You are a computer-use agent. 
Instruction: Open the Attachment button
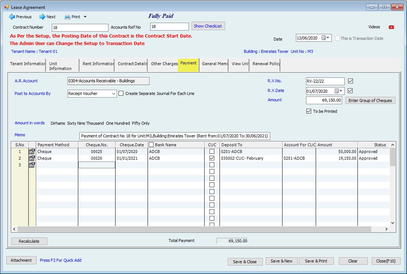[21, 260]
